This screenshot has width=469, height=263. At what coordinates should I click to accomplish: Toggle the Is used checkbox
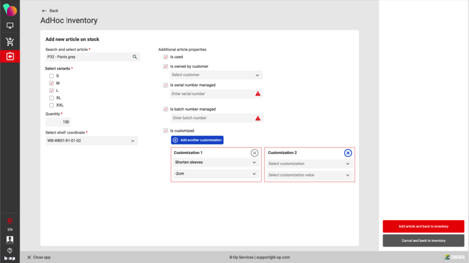pyautogui.click(x=166, y=57)
